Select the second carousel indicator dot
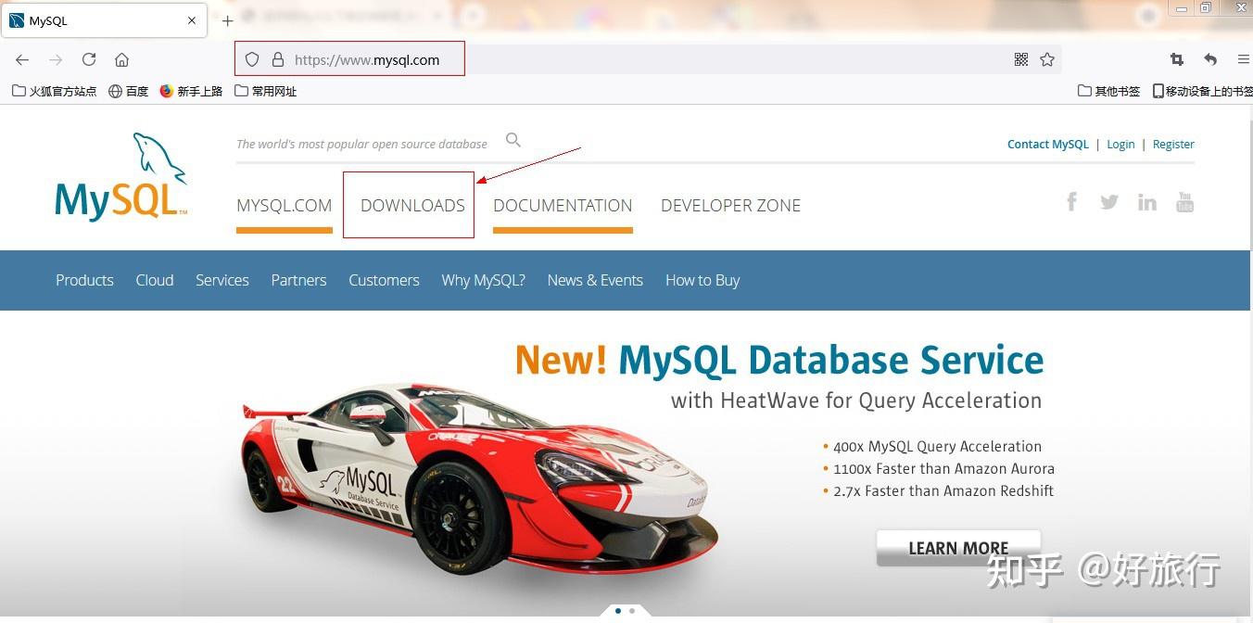This screenshot has width=1253, height=623. (x=631, y=611)
